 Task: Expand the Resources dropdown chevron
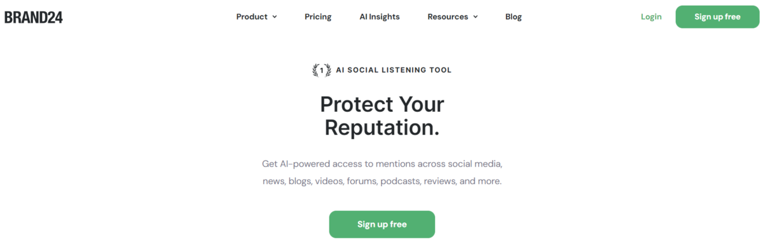pyautogui.click(x=475, y=17)
